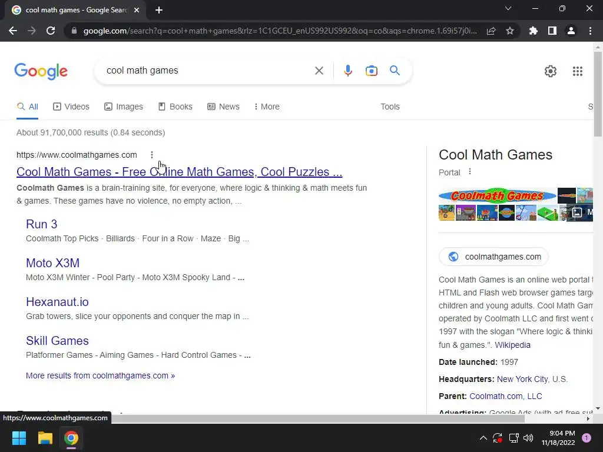This screenshot has height=452, width=603.
Task: Open the Coolmath.com, LLC link
Action: (506, 396)
